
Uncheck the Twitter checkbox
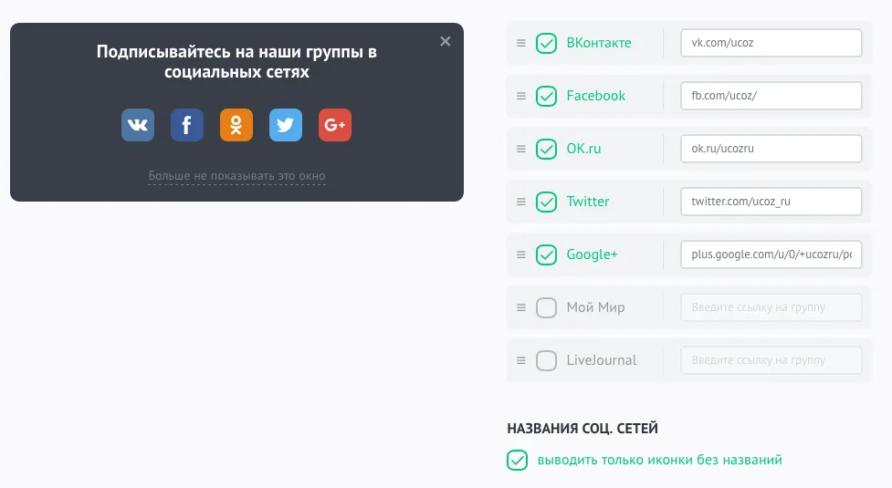coord(546,202)
